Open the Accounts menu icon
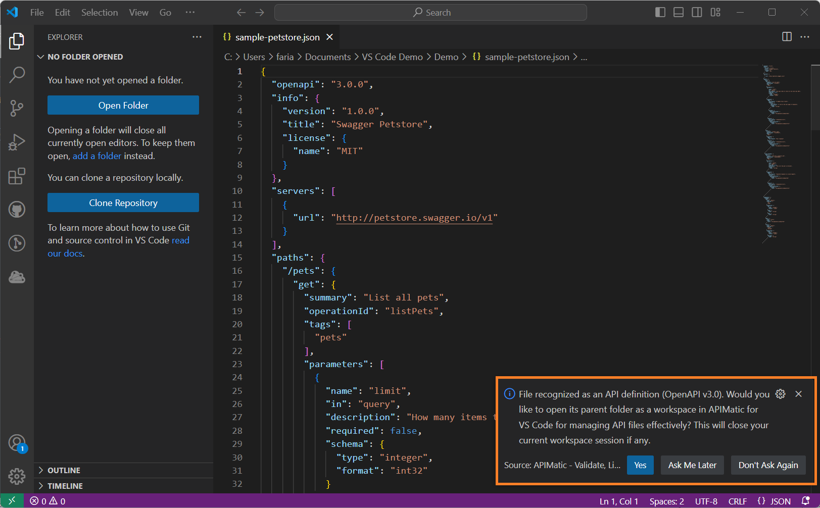The height and width of the screenshot is (508, 820). (17, 443)
